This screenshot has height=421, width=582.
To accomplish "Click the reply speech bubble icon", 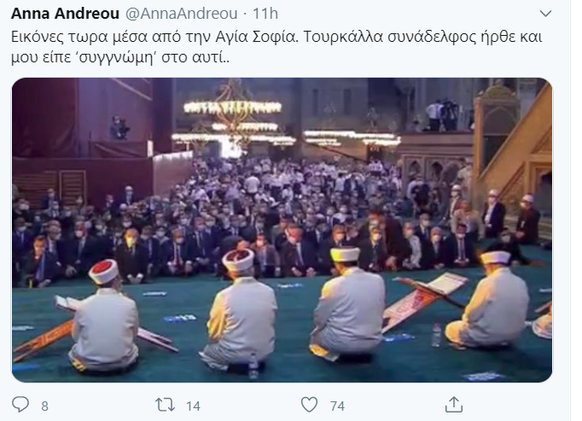I will (x=20, y=404).
